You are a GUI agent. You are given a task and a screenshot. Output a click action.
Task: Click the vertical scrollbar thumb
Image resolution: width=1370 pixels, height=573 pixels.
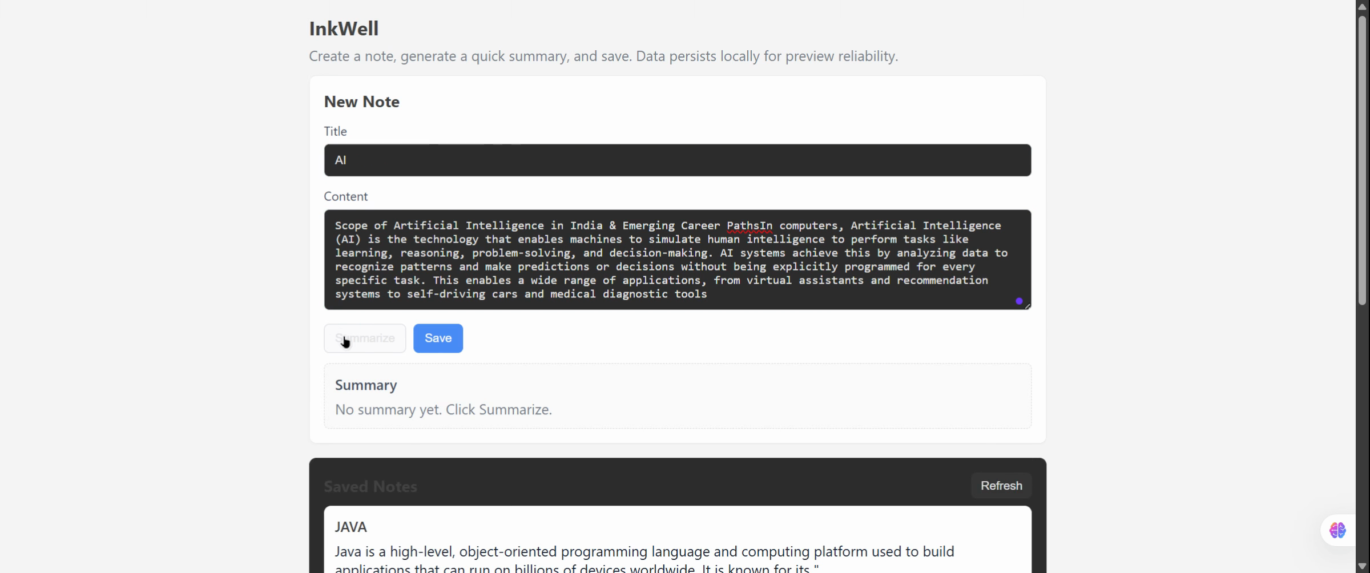pyautogui.click(x=1363, y=160)
